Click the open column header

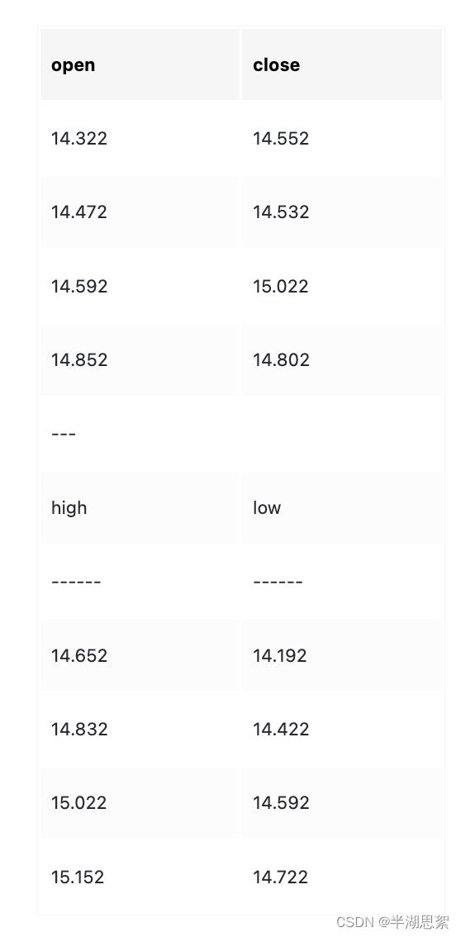click(x=140, y=64)
